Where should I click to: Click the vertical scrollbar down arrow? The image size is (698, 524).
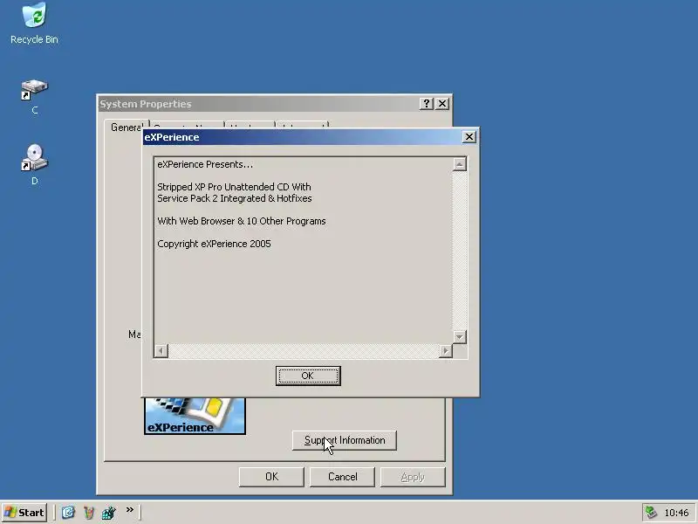point(460,337)
